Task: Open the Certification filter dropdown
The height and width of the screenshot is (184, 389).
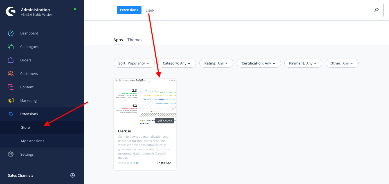Action: tap(258, 63)
